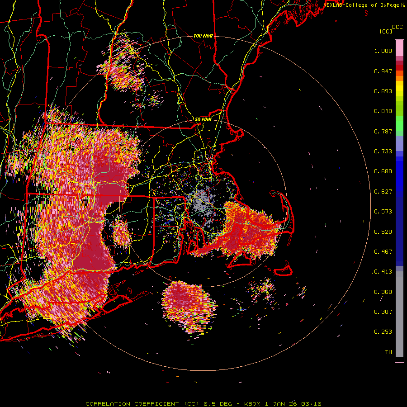Select the 0.467 legend value
The width and height of the screenshot is (407, 407).
click(383, 252)
